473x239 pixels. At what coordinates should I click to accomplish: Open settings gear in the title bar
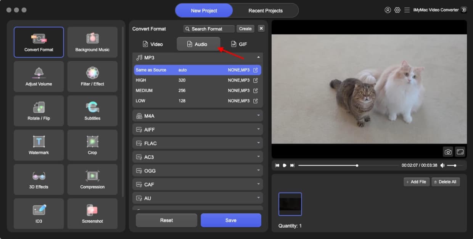click(397, 10)
